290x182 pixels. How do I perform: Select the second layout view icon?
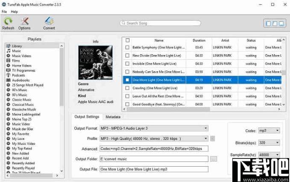coord(275,23)
